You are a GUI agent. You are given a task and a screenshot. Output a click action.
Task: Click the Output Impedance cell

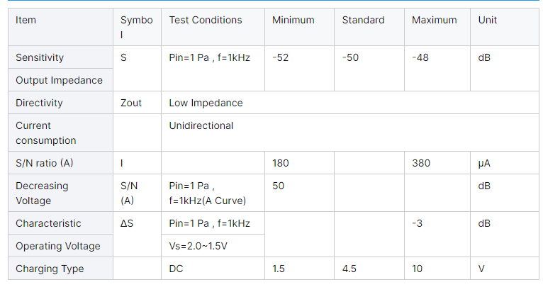[x=59, y=80]
